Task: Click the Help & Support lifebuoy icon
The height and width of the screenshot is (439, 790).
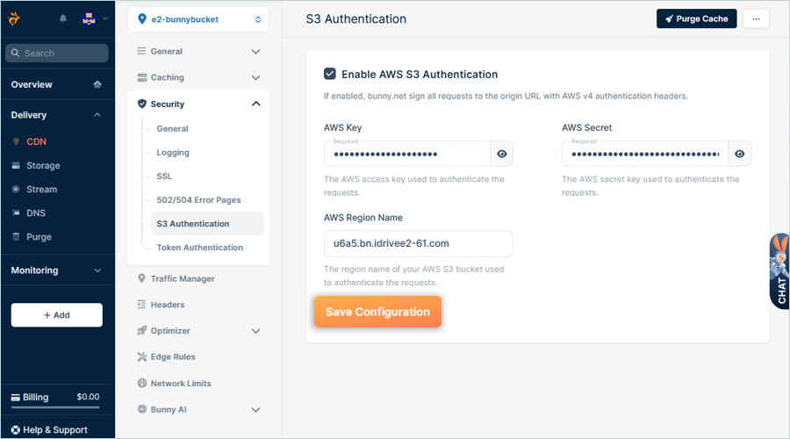Action: click(x=16, y=430)
